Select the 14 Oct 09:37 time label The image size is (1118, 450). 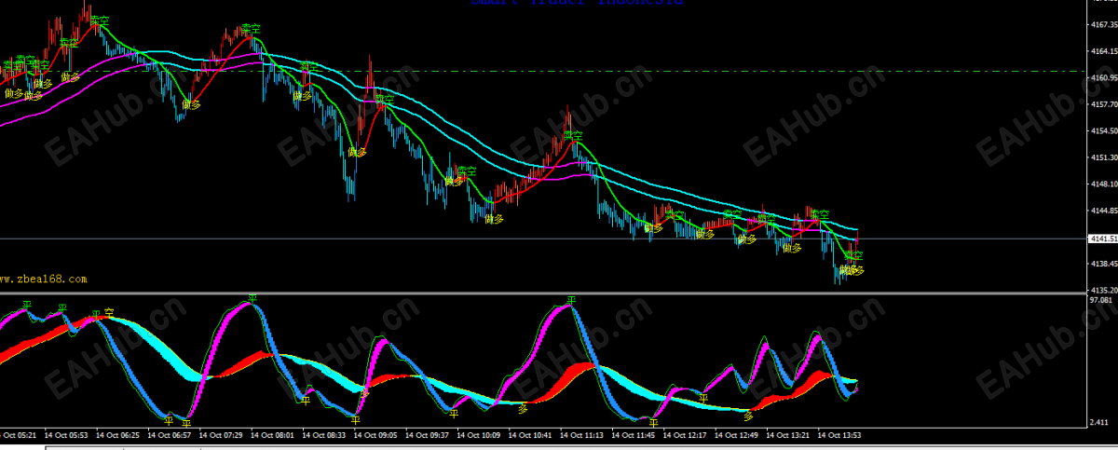coord(428,435)
